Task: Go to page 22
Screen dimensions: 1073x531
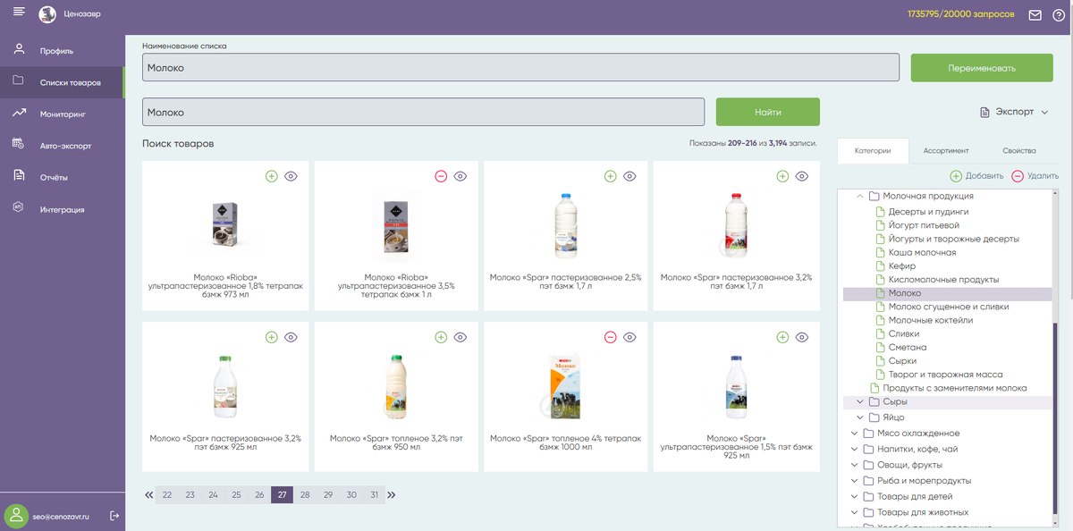Action: pyautogui.click(x=166, y=494)
